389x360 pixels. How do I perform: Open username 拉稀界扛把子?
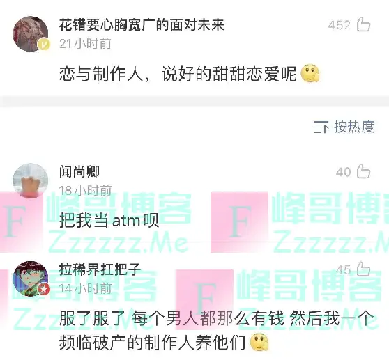coord(100,269)
